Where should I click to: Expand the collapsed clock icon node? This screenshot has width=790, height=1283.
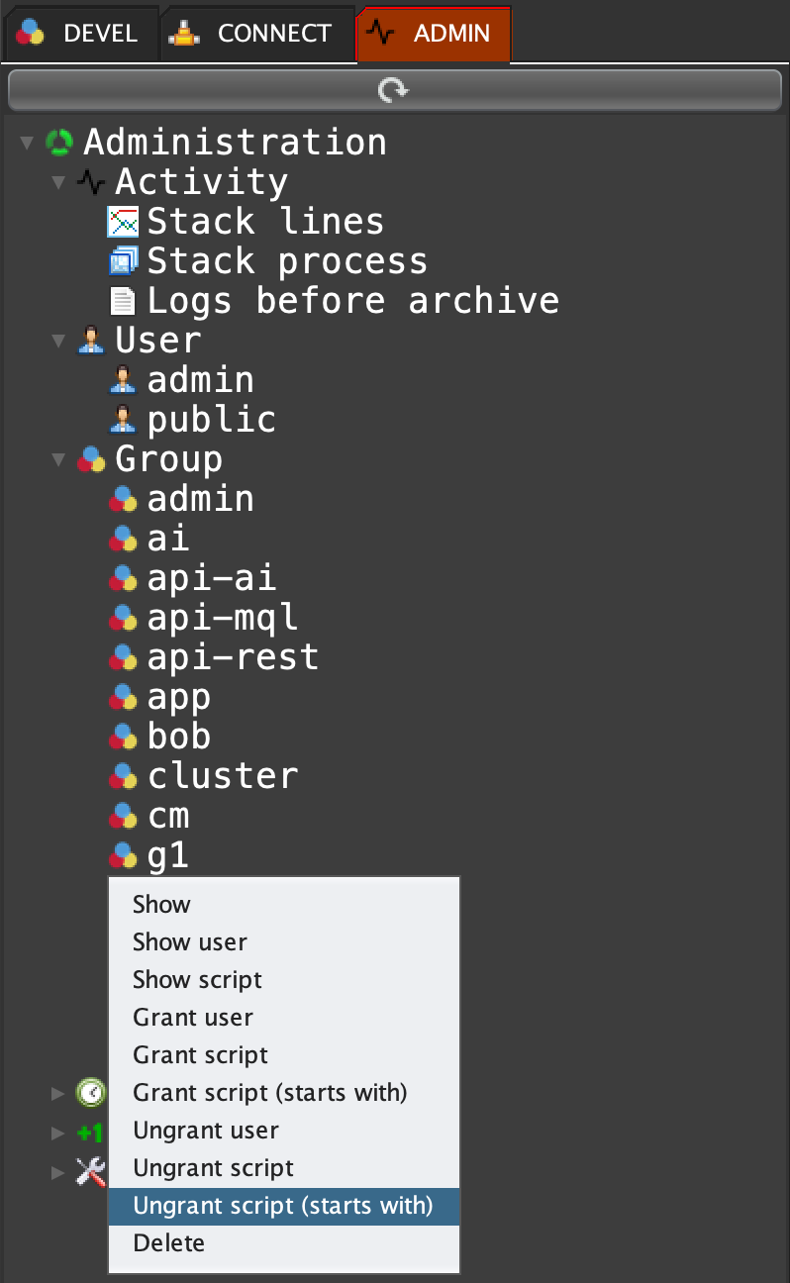[x=58, y=1093]
